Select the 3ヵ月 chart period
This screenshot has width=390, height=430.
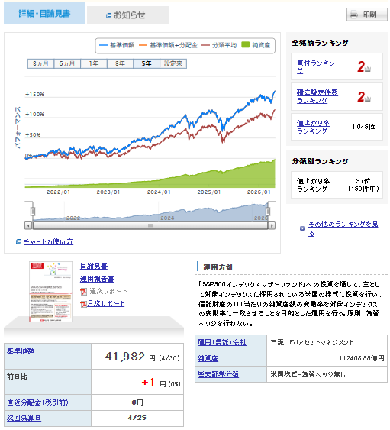point(40,63)
